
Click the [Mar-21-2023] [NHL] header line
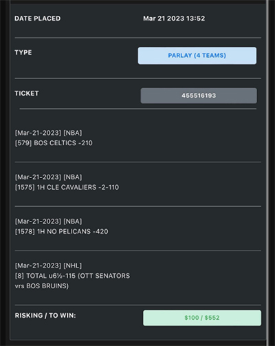pos(48,266)
